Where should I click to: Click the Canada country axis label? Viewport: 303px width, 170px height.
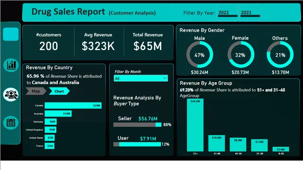pos(39,105)
